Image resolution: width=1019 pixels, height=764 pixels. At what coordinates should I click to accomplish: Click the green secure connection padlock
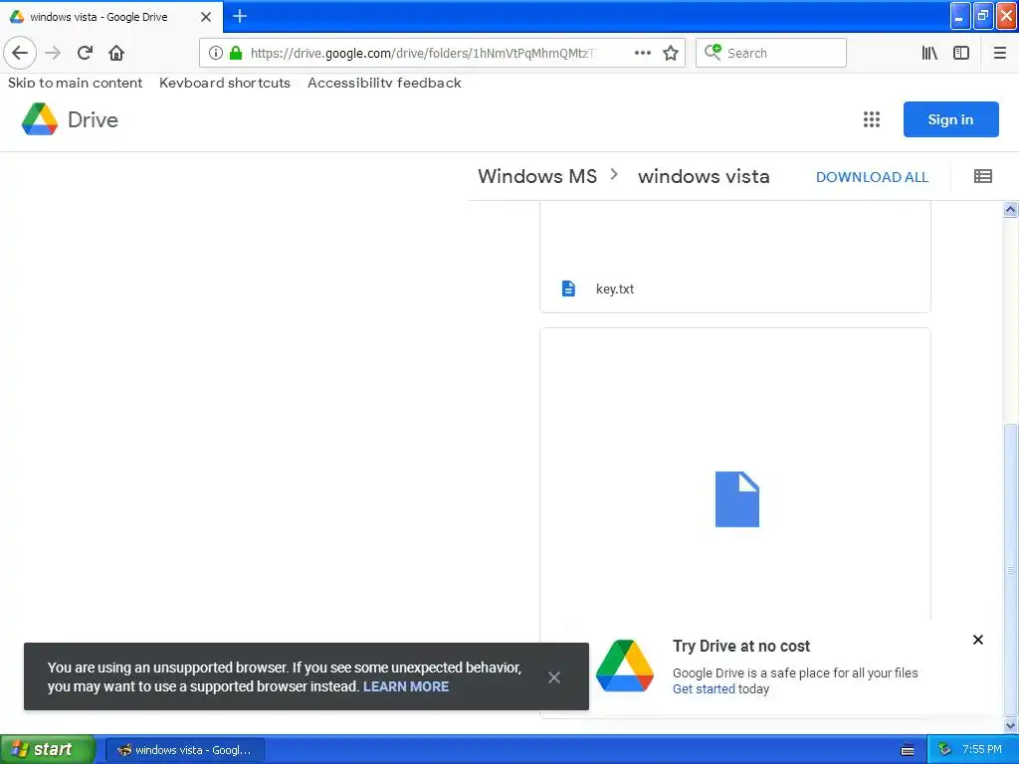click(x=236, y=53)
